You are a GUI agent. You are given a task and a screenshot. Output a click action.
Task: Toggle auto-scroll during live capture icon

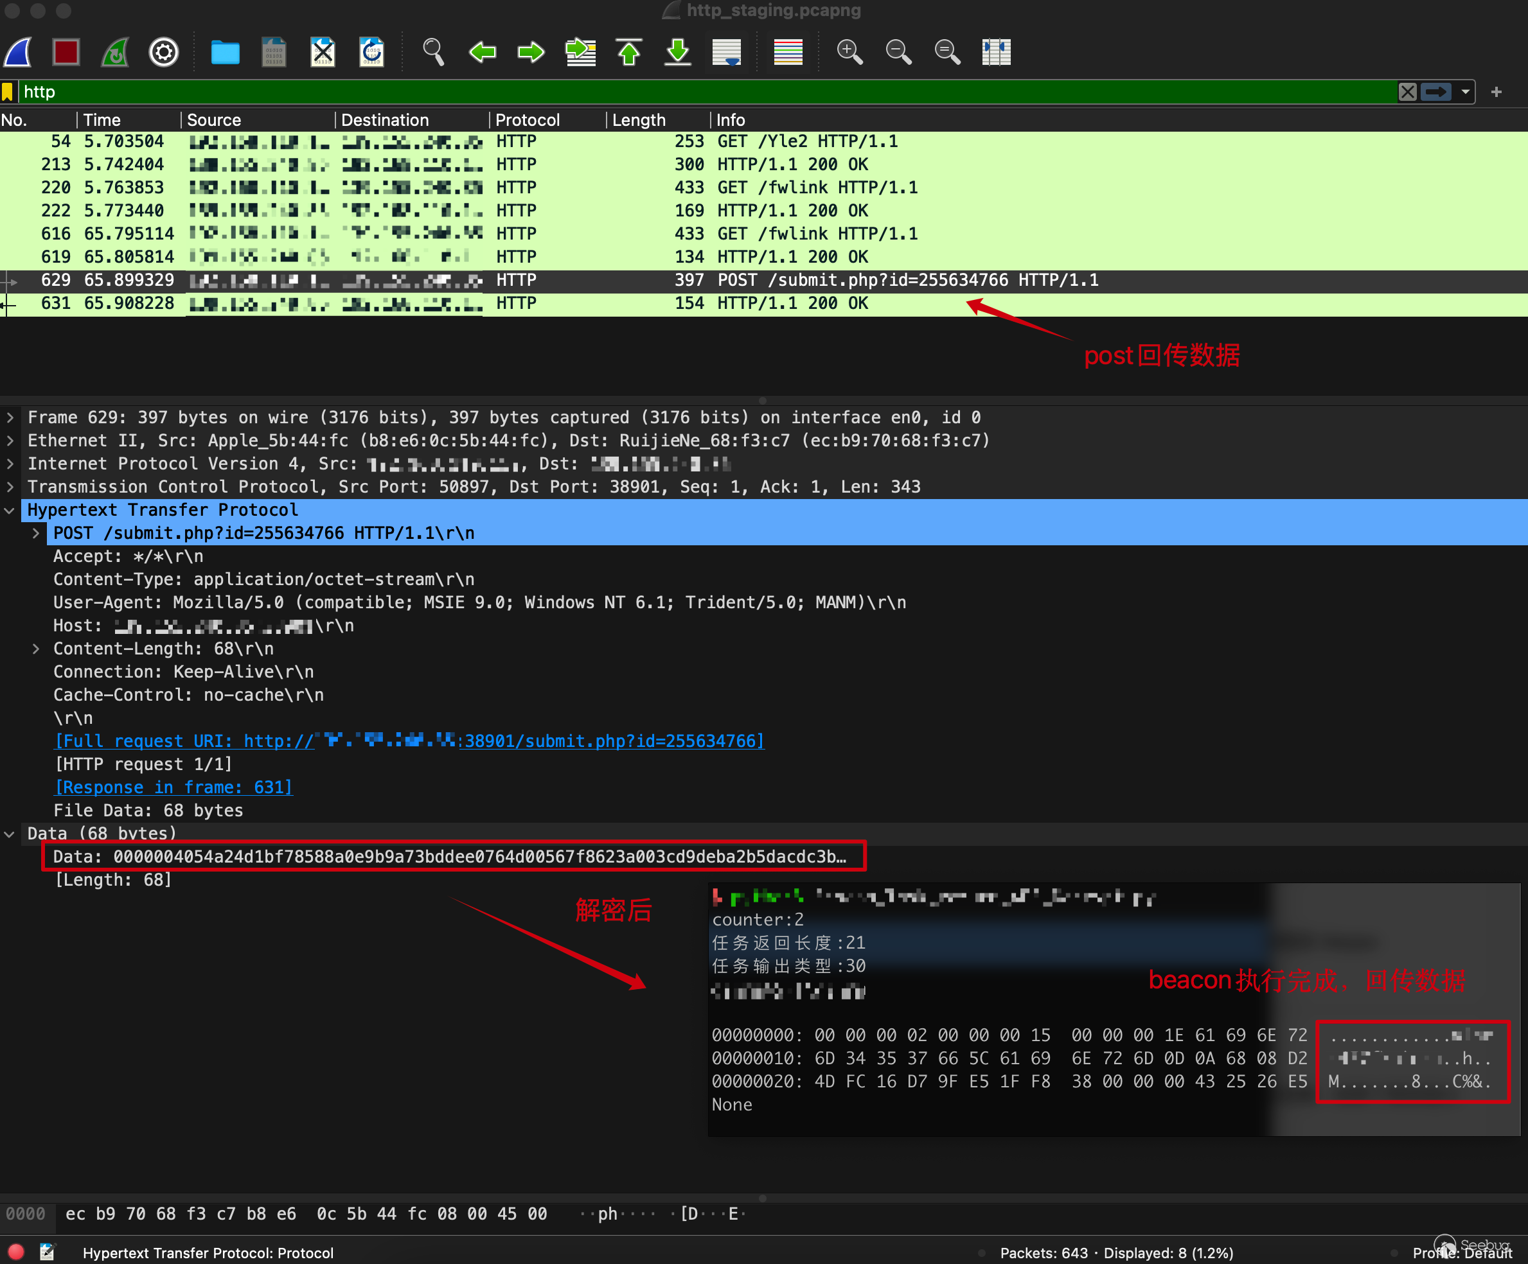pyautogui.click(x=726, y=53)
